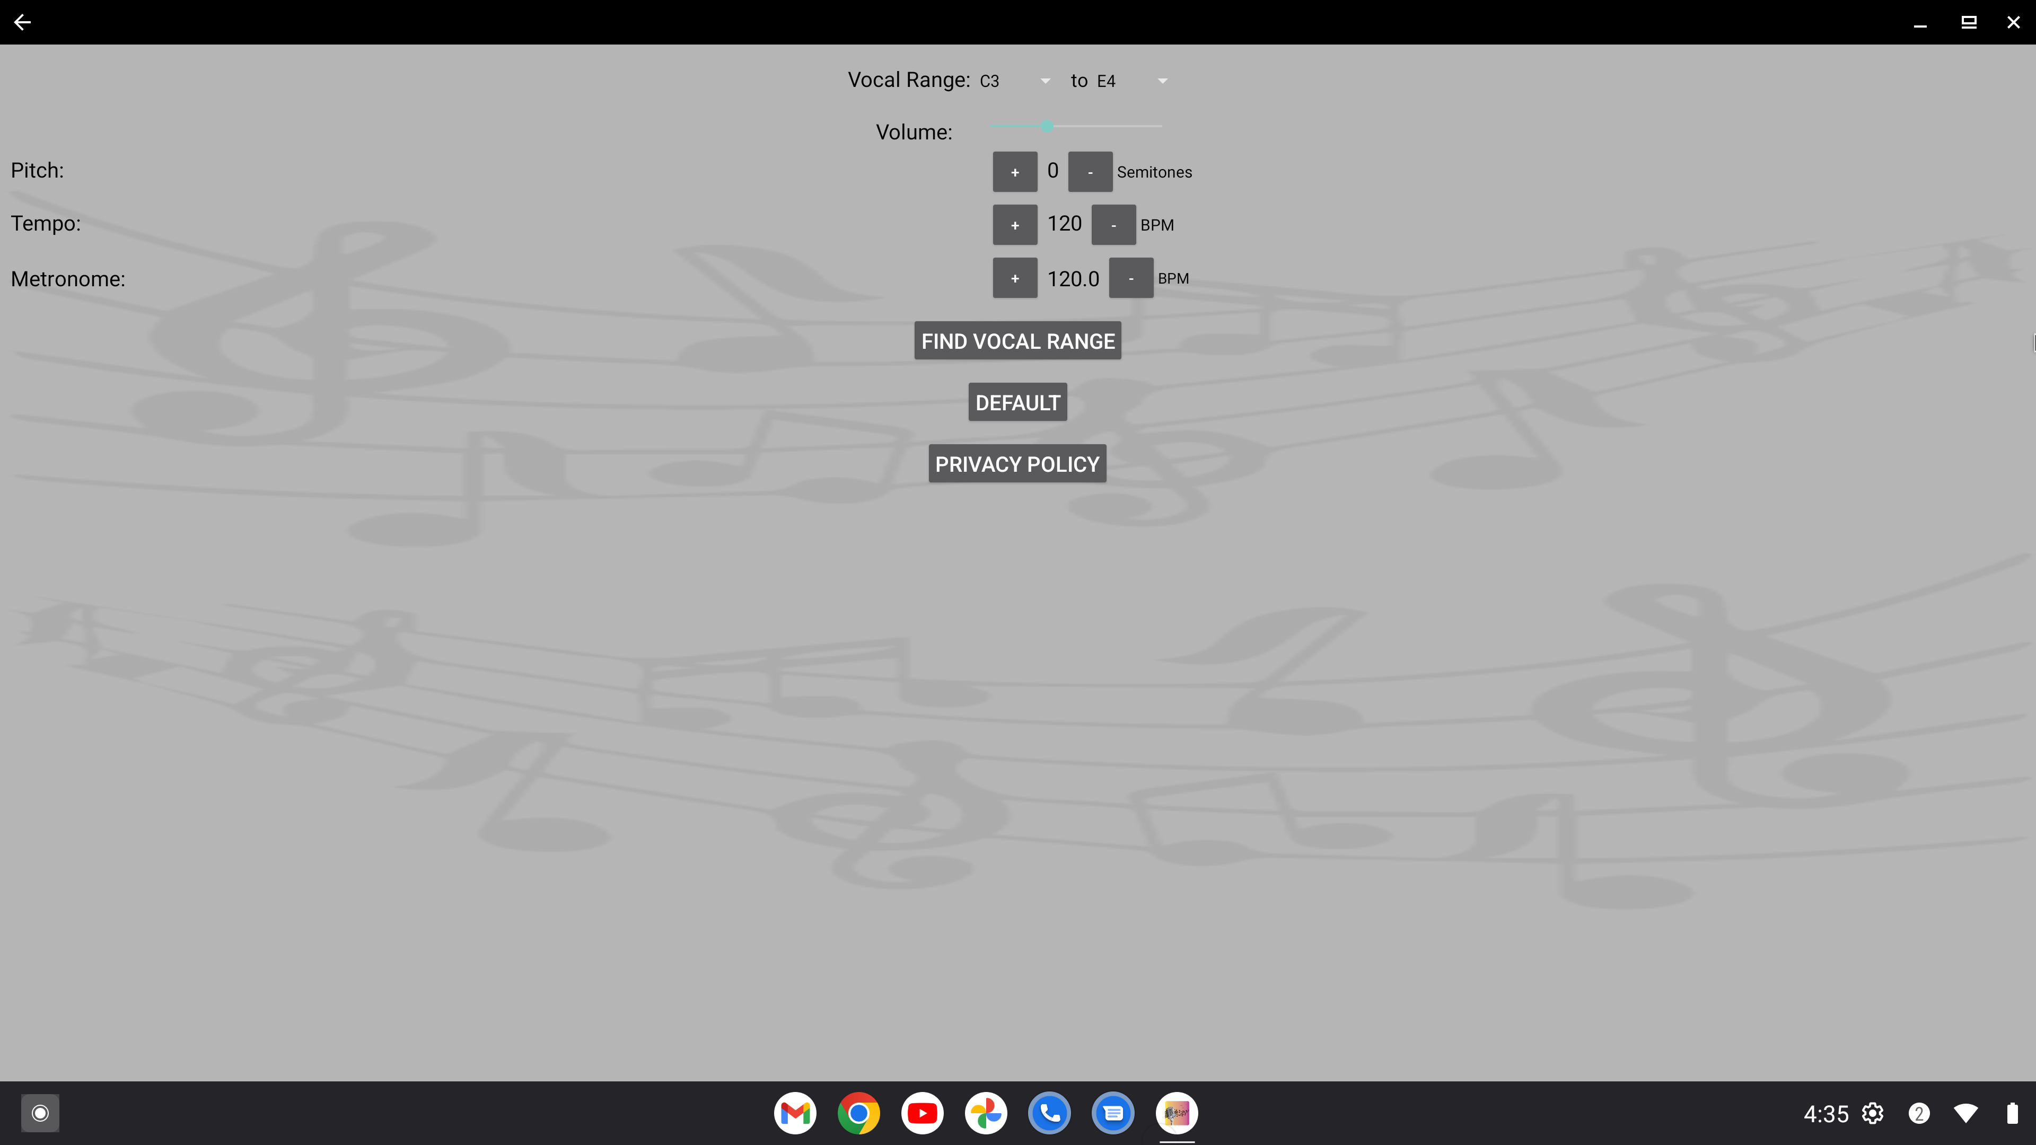Close the app window
The width and height of the screenshot is (2036, 1145).
point(2013,22)
